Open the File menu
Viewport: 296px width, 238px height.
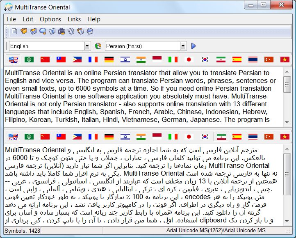11,19
